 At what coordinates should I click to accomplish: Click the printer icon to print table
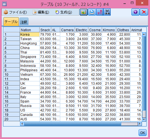coord(92,12)
